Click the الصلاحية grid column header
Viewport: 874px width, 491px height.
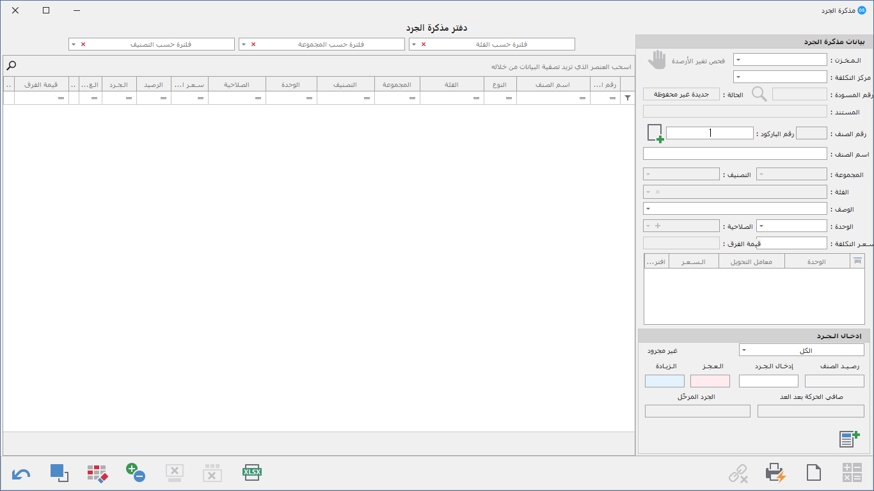[237, 84]
